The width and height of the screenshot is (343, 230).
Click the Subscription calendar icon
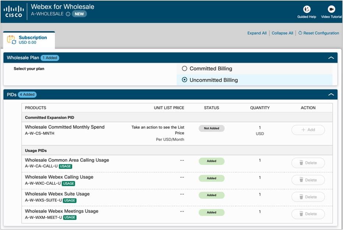(11, 40)
